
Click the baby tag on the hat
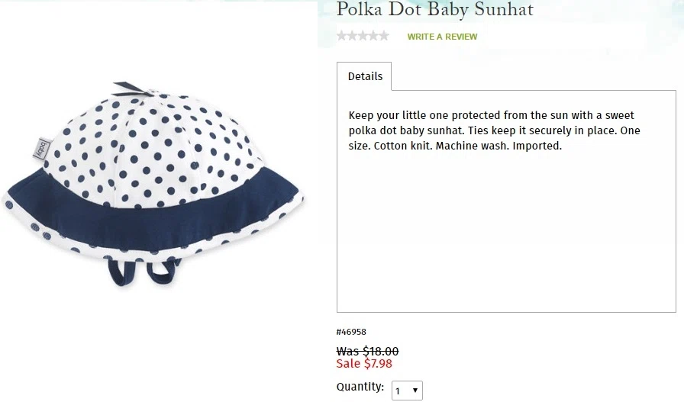tap(42, 148)
